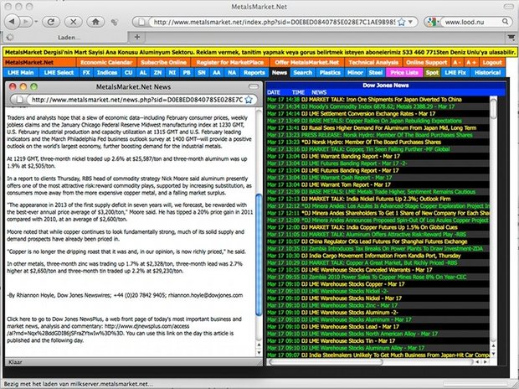Open the address bar history dropdown arrow
519x389 pixels.
click(x=410, y=23)
